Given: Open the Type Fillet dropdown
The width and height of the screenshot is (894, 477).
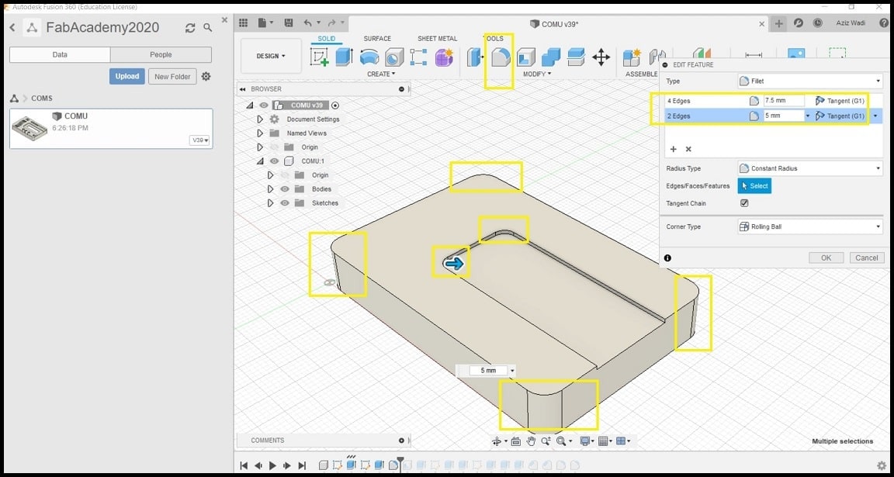Looking at the screenshot, I should click(810, 81).
